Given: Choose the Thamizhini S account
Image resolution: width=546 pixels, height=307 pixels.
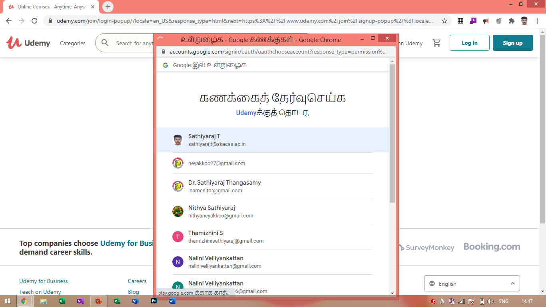Looking at the screenshot, I should pos(273,237).
